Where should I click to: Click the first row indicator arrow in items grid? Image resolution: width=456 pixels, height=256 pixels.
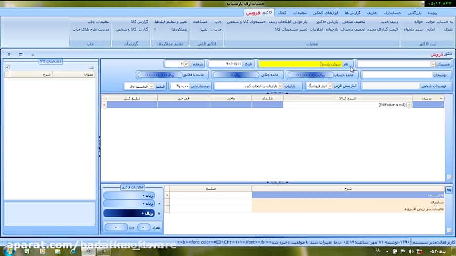pyautogui.click(x=104, y=105)
